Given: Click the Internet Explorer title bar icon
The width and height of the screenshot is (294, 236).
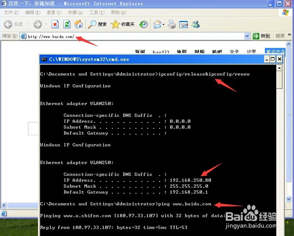Looking at the screenshot, I should click(x=4, y=3).
